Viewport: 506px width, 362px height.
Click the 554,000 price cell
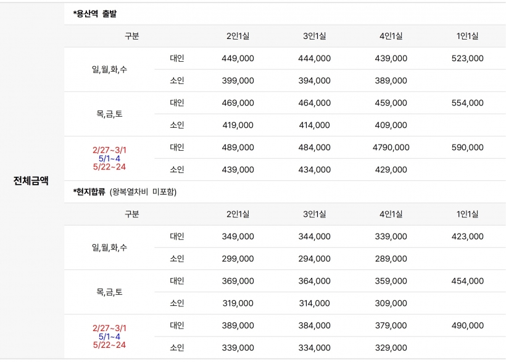(x=467, y=103)
